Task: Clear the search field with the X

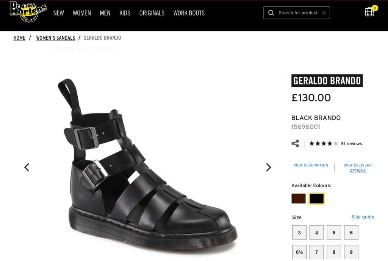Action: 324,13
